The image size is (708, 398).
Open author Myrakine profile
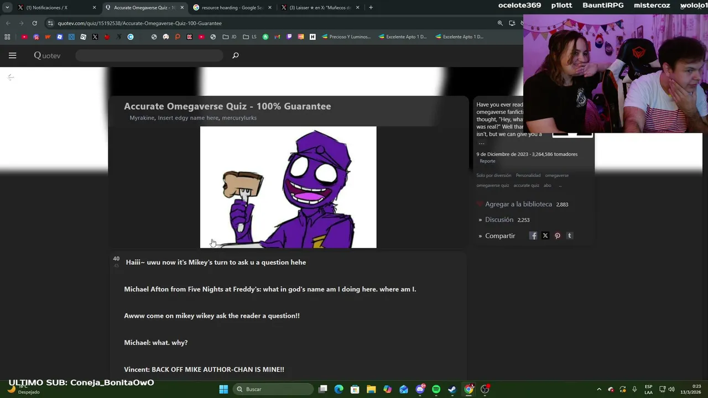coord(142,118)
